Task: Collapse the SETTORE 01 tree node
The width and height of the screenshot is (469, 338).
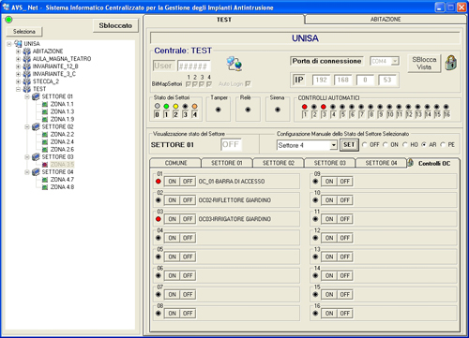Action: 27,96
